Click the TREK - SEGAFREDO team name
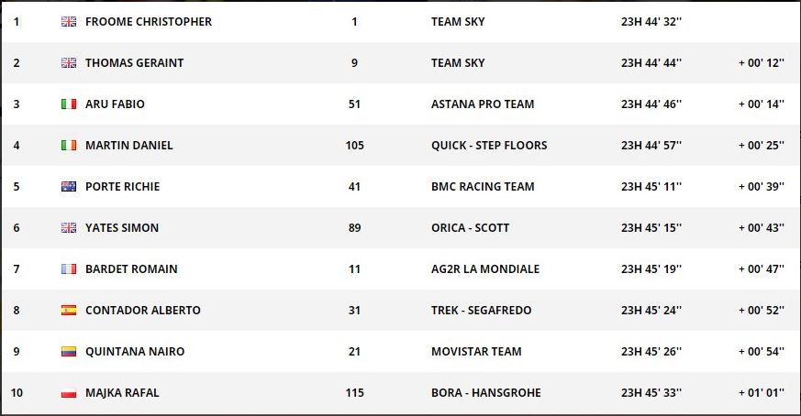 pos(481,311)
